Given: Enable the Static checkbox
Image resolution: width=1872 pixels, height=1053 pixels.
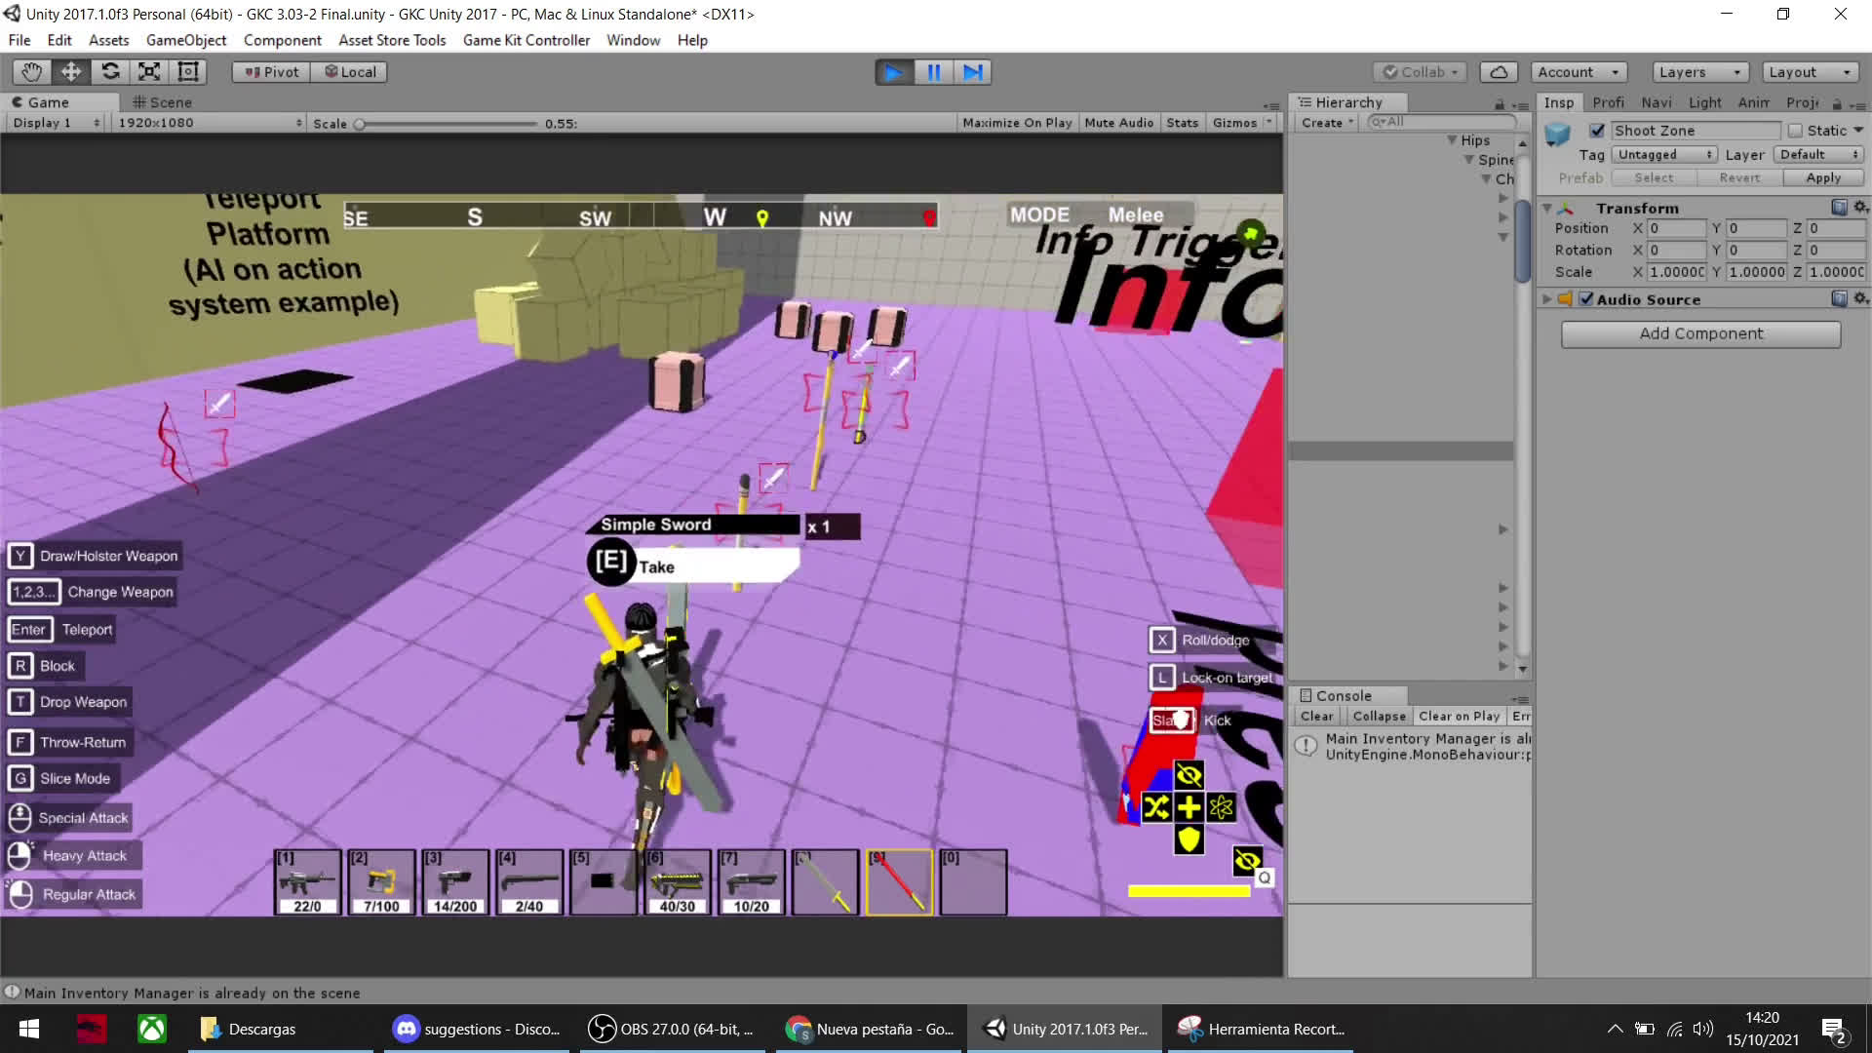Looking at the screenshot, I should pyautogui.click(x=1795, y=131).
